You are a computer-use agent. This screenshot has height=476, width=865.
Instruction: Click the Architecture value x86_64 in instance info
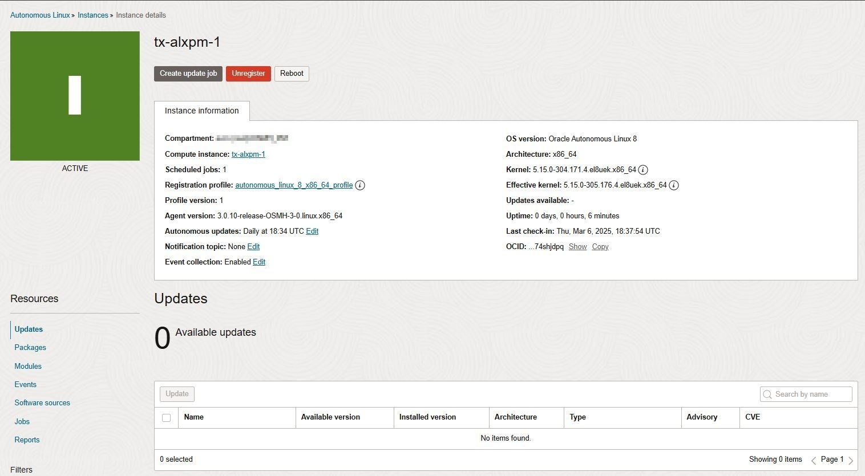tap(564, 154)
